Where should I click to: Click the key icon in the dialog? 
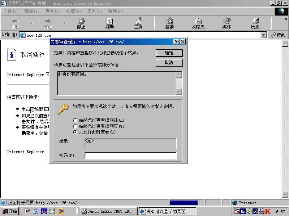point(63,109)
